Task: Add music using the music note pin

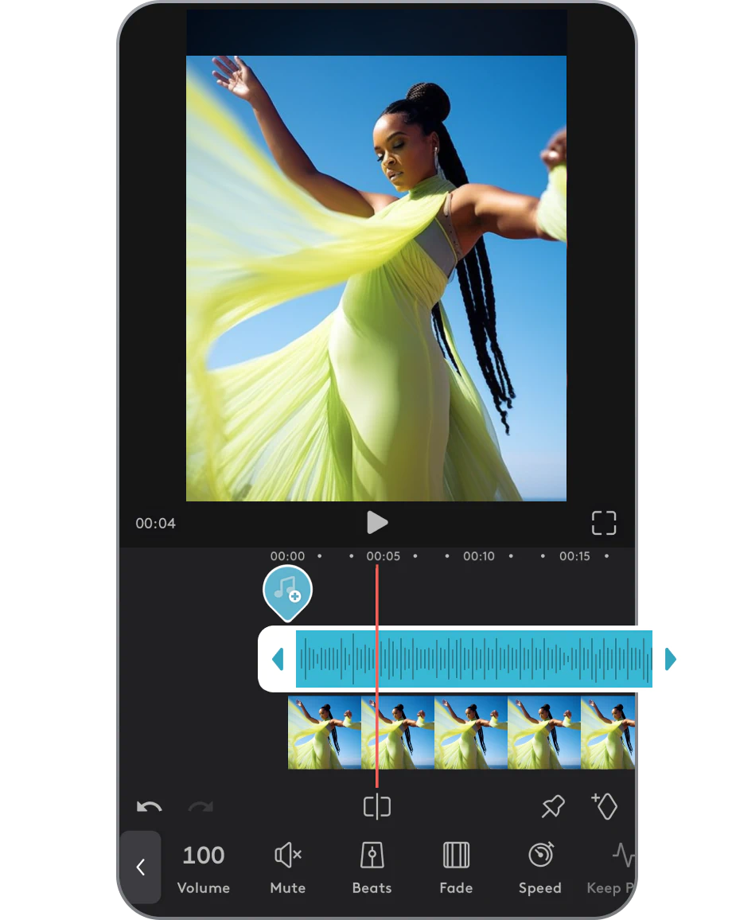Action: click(x=287, y=591)
